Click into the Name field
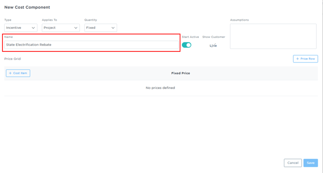Image resolution: width=323 pixels, height=173 pixels. (92, 45)
